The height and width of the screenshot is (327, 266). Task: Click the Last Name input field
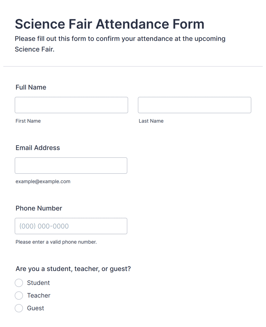194,105
